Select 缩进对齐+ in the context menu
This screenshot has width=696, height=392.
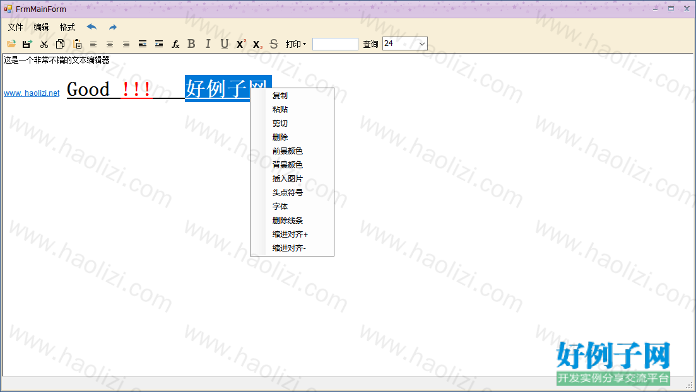(292, 234)
